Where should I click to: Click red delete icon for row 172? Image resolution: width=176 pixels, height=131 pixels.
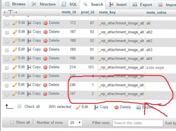point(46,23)
